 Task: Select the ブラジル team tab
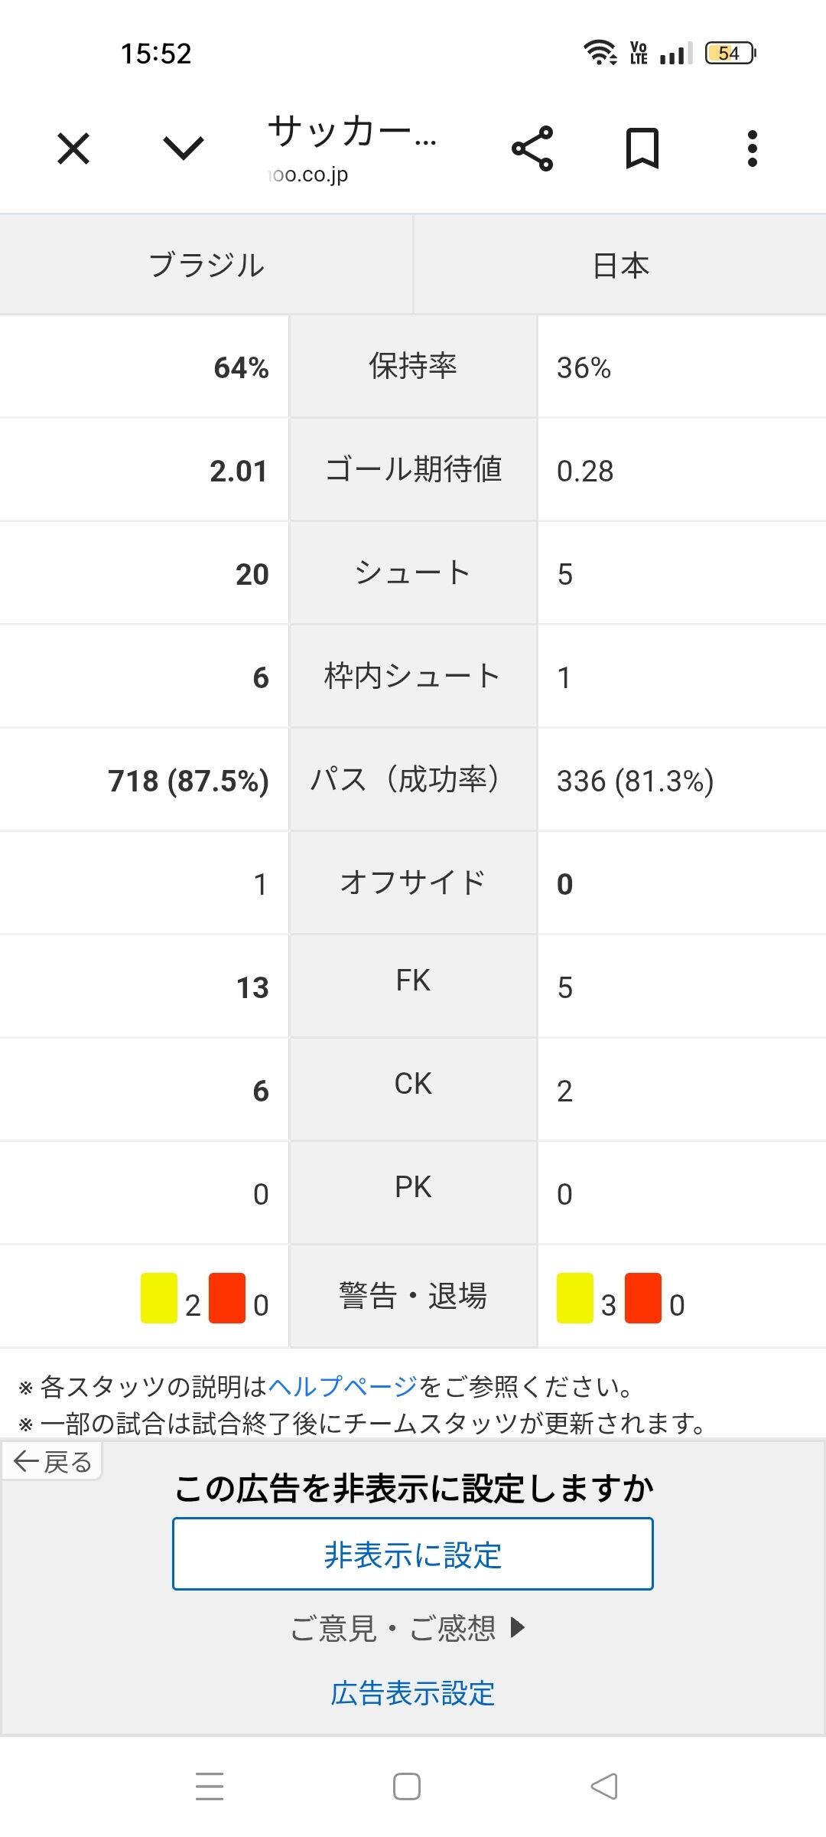206,265
